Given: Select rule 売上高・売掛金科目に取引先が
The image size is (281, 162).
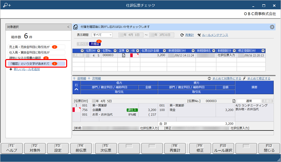Looking at the screenshot, I should click(x=36, y=47).
